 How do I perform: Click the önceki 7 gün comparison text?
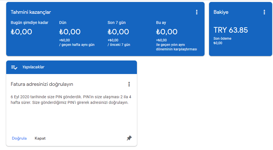click(x=119, y=45)
